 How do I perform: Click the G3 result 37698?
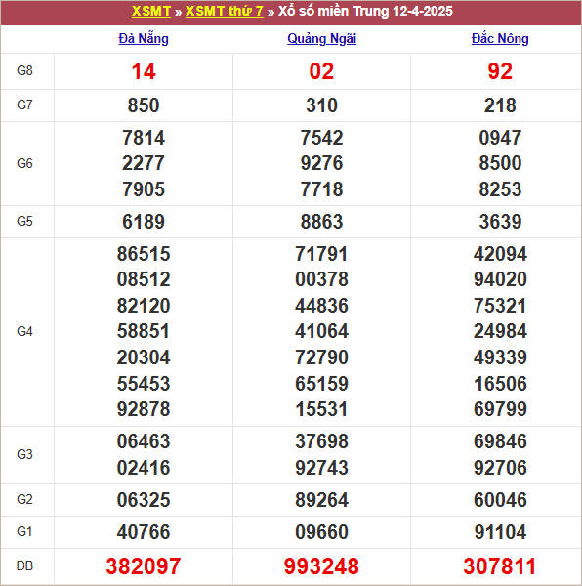321,441
